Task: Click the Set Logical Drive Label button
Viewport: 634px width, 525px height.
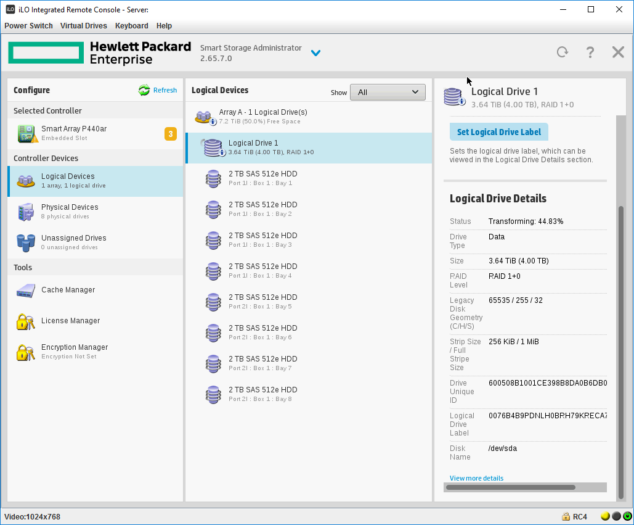Action: [x=499, y=132]
